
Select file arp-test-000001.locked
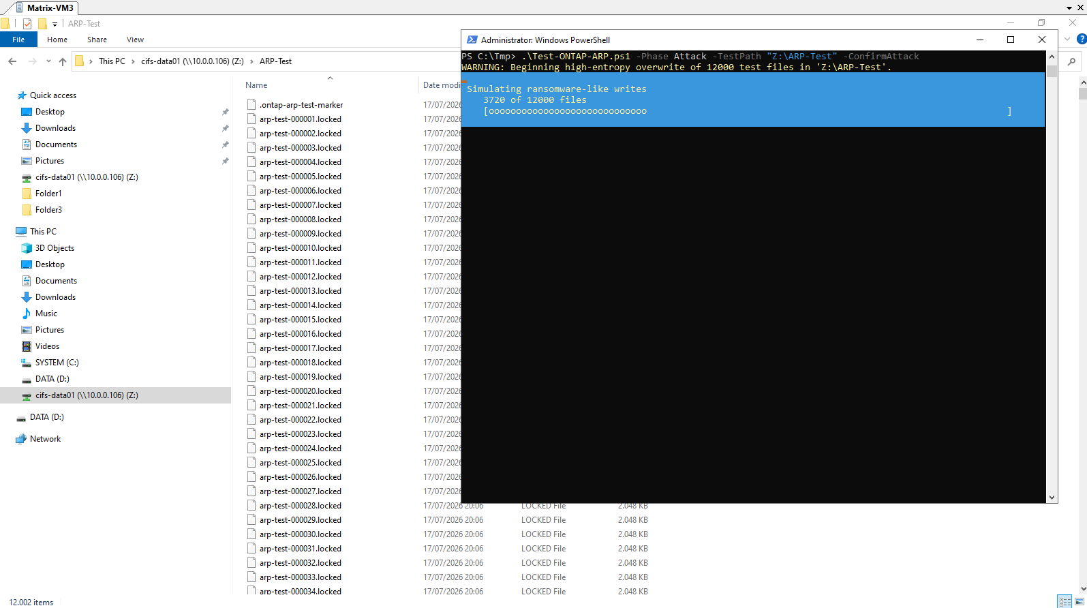tap(300, 119)
